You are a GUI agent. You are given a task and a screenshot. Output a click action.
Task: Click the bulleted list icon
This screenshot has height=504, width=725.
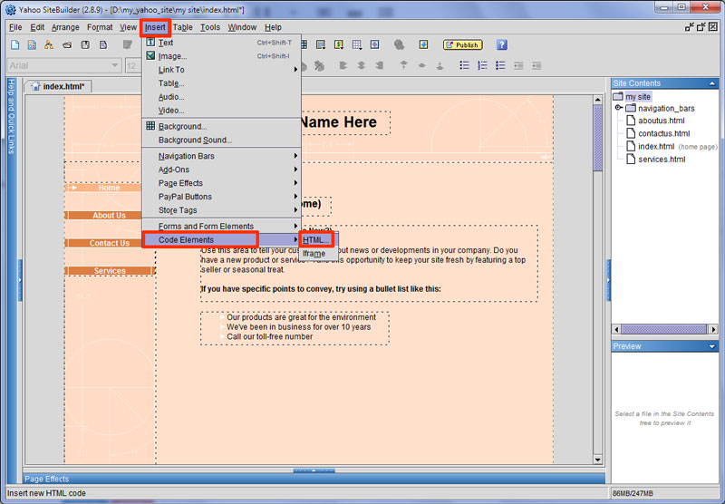tap(464, 65)
